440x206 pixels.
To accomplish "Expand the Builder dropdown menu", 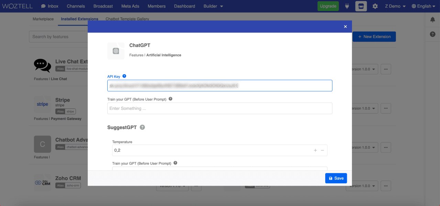I will (x=213, y=6).
